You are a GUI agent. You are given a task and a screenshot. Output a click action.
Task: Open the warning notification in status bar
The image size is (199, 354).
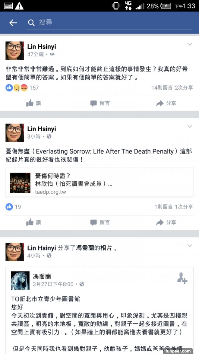point(19,6)
